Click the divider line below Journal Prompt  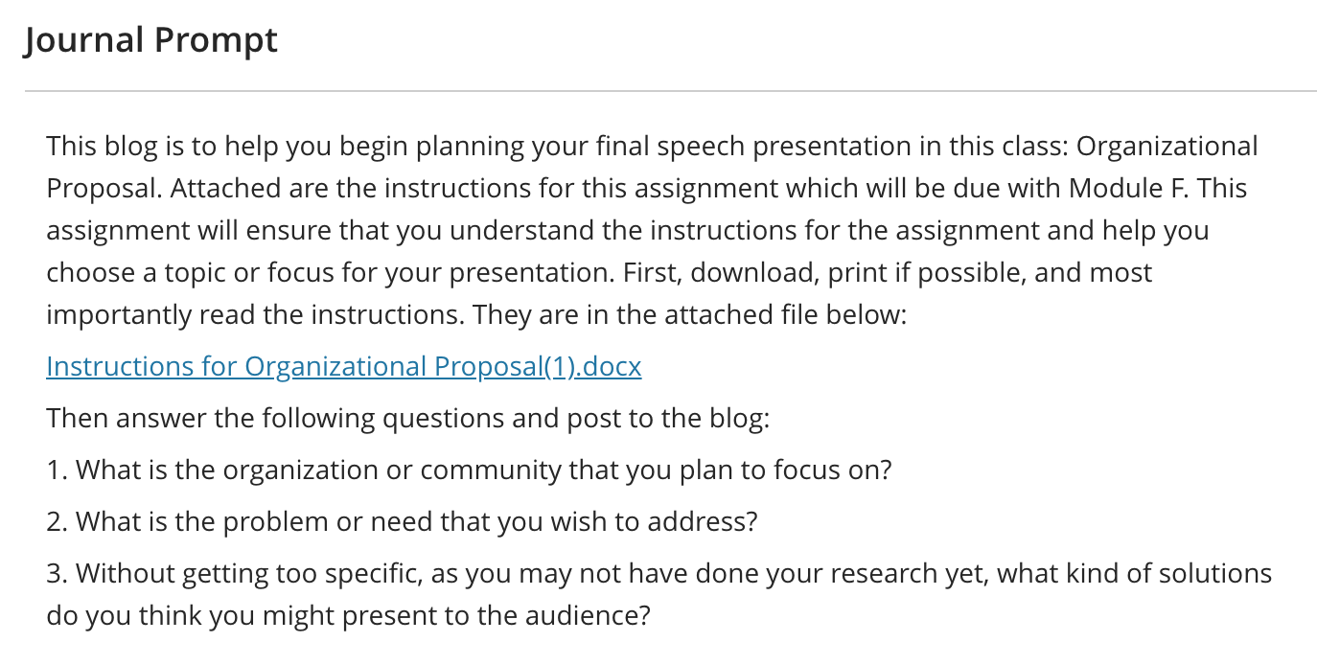(x=670, y=91)
